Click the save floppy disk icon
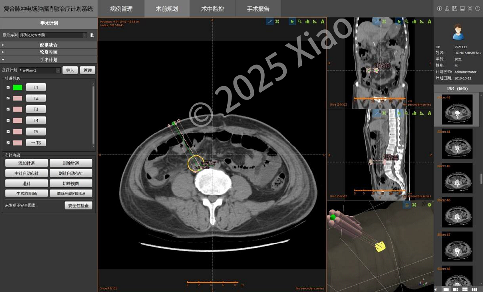Viewport: 483px width, 292px height. (x=455, y=8)
